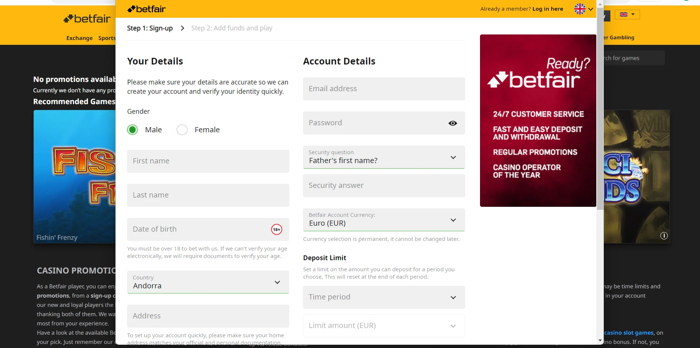Click 'Your Details' heading
This screenshot has height=348, width=700.
click(155, 61)
